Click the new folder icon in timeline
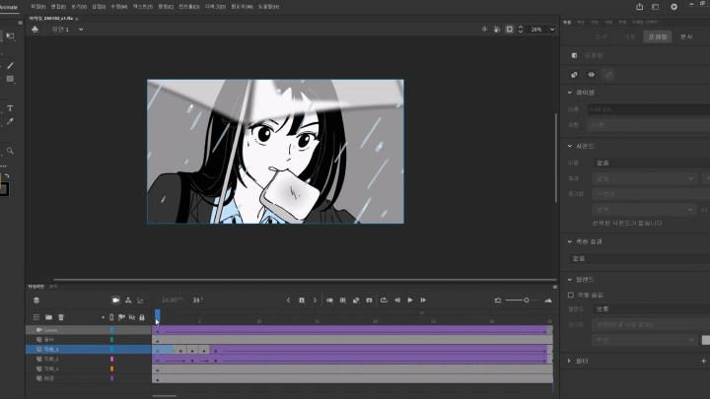 click(47, 317)
